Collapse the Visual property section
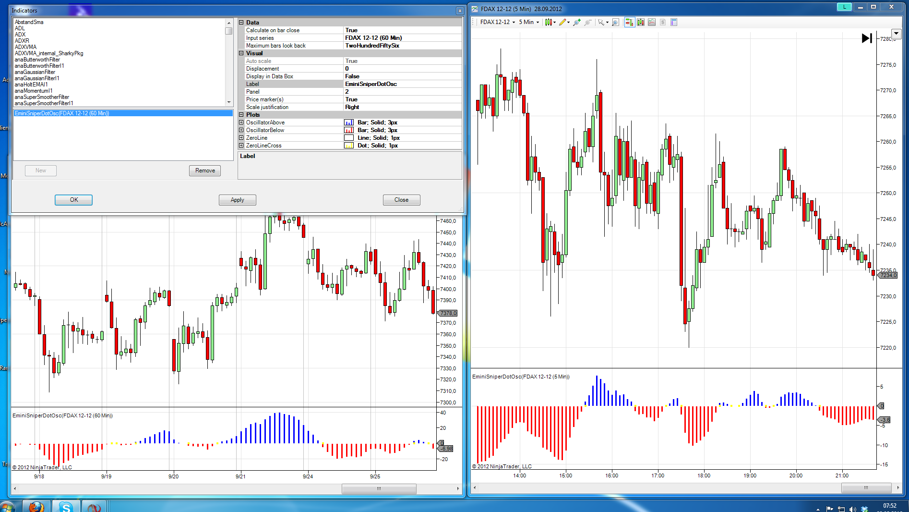The image size is (909, 512). (241, 53)
